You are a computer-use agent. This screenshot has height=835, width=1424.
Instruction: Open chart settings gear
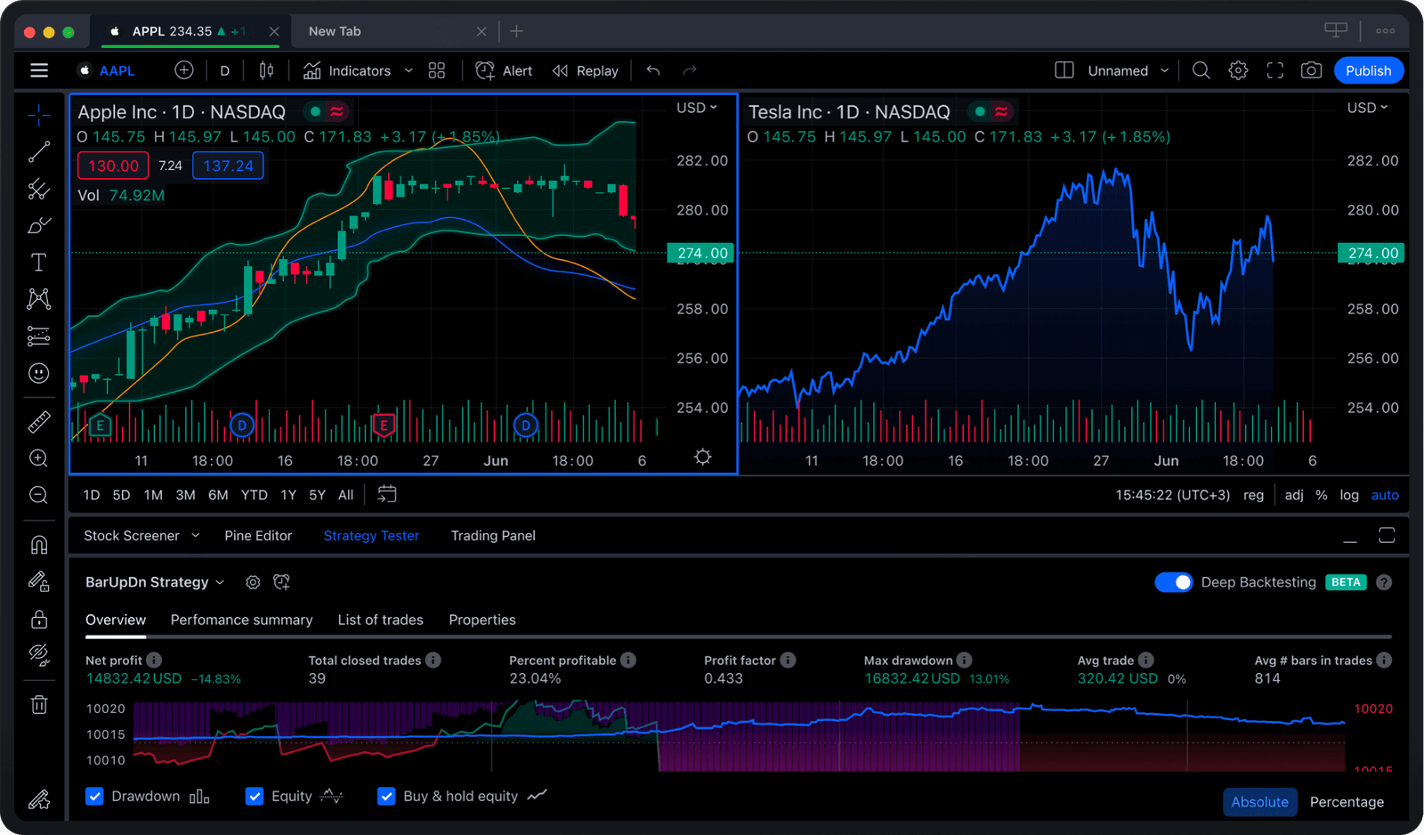coord(1237,70)
